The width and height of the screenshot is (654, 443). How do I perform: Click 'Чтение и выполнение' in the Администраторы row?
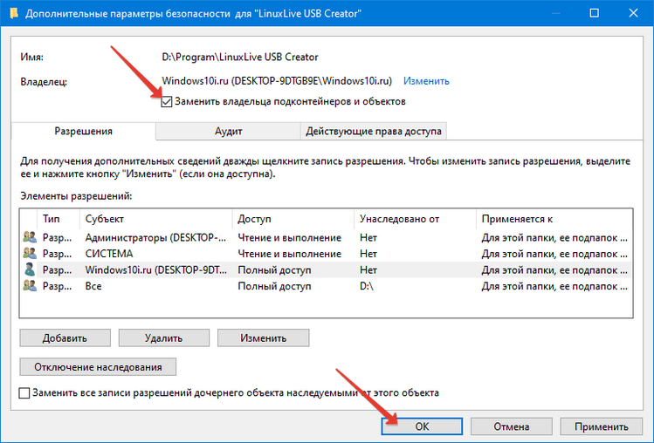pyautogui.click(x=290, y=237)
